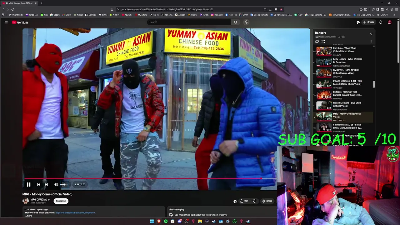Open the Amazon bookmark
400x225 pixels.
coord(180,15)
